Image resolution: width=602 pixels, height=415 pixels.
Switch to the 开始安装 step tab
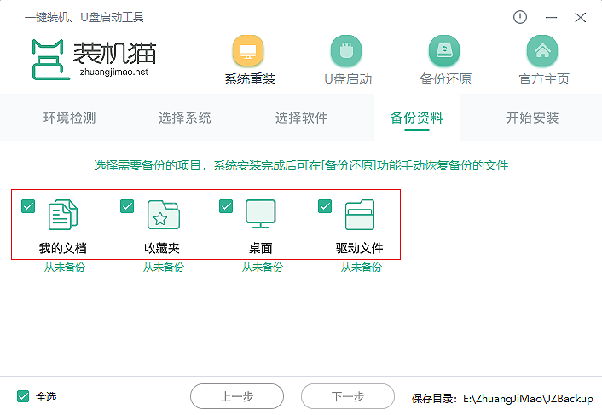(532, 118)
